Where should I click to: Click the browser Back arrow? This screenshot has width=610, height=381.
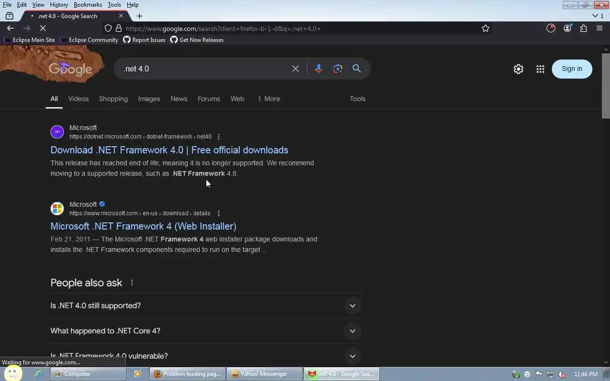10,29
